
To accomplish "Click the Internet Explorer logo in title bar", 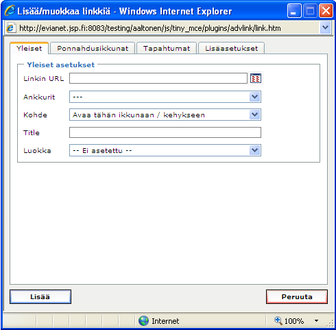I will click(10, 11).
